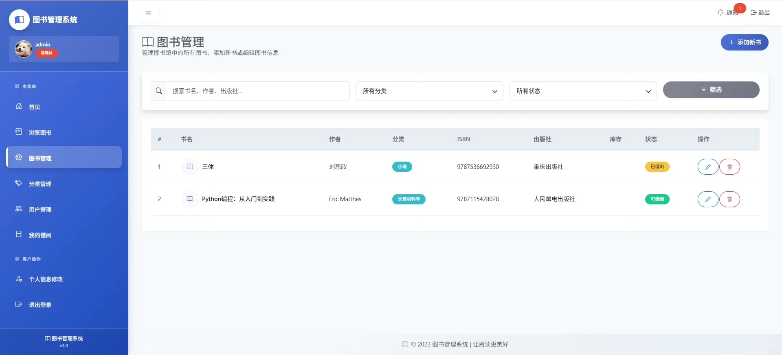Click the book icon beside 三体
Viewport: 782px width, 355px height.
pos(190,167)
